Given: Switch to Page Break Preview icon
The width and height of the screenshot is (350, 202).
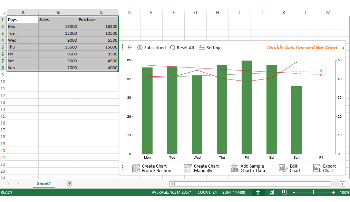Looking at the screenshot, I should tap(284, 192).
